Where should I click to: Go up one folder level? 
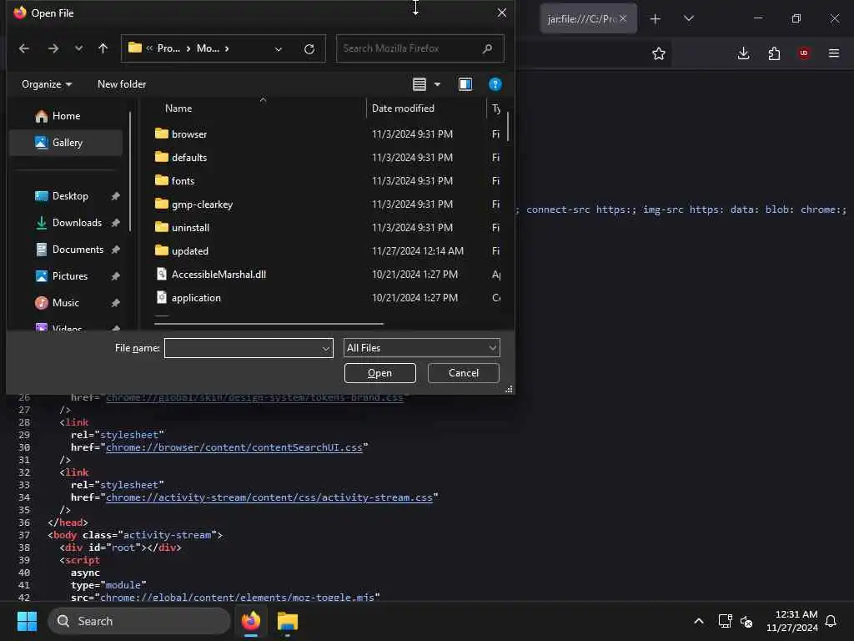point(103,48)
